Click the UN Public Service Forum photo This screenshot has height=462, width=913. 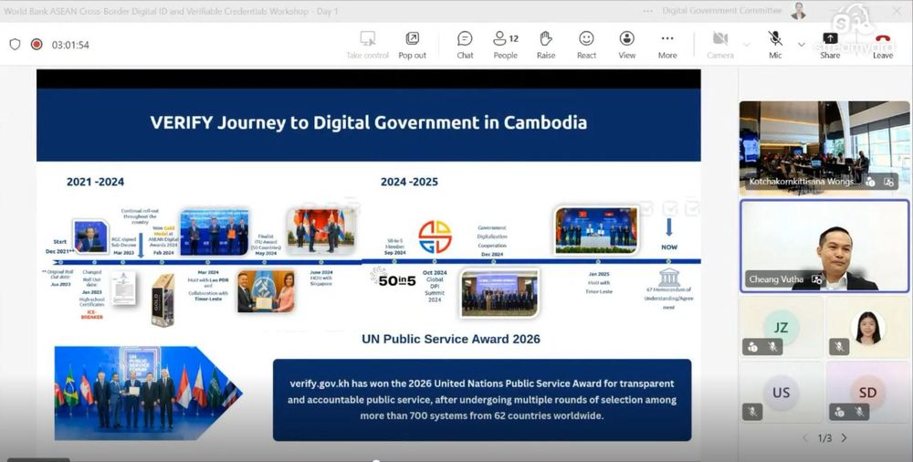click(149, 394)
